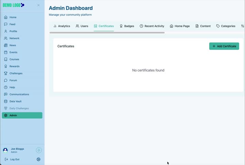Click the Data Vault database icon
This screenshot has height=165, width=245.
6,102
